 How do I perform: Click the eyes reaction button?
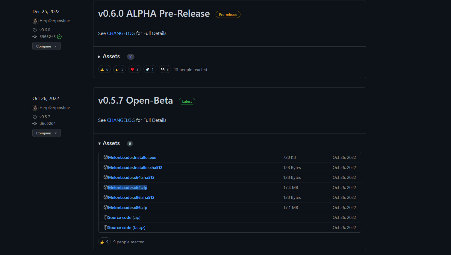(165, 70)
